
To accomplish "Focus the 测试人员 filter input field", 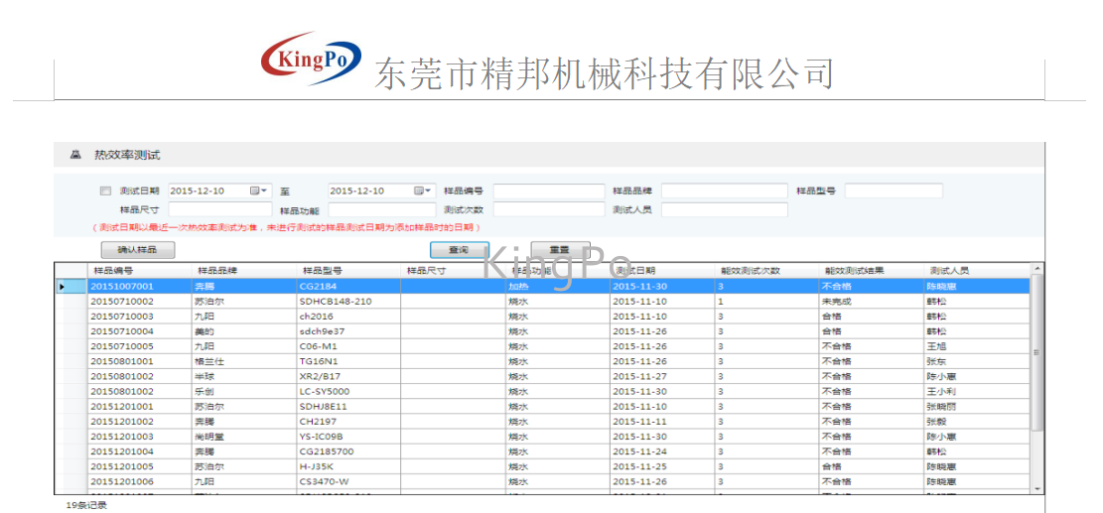I will pyautogui.click(x=725, y=209).
